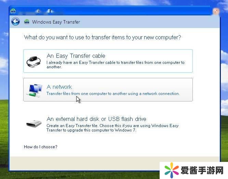The image size is (228, 179).
Task: Click the title bar application icon
Action: (13, 11)
